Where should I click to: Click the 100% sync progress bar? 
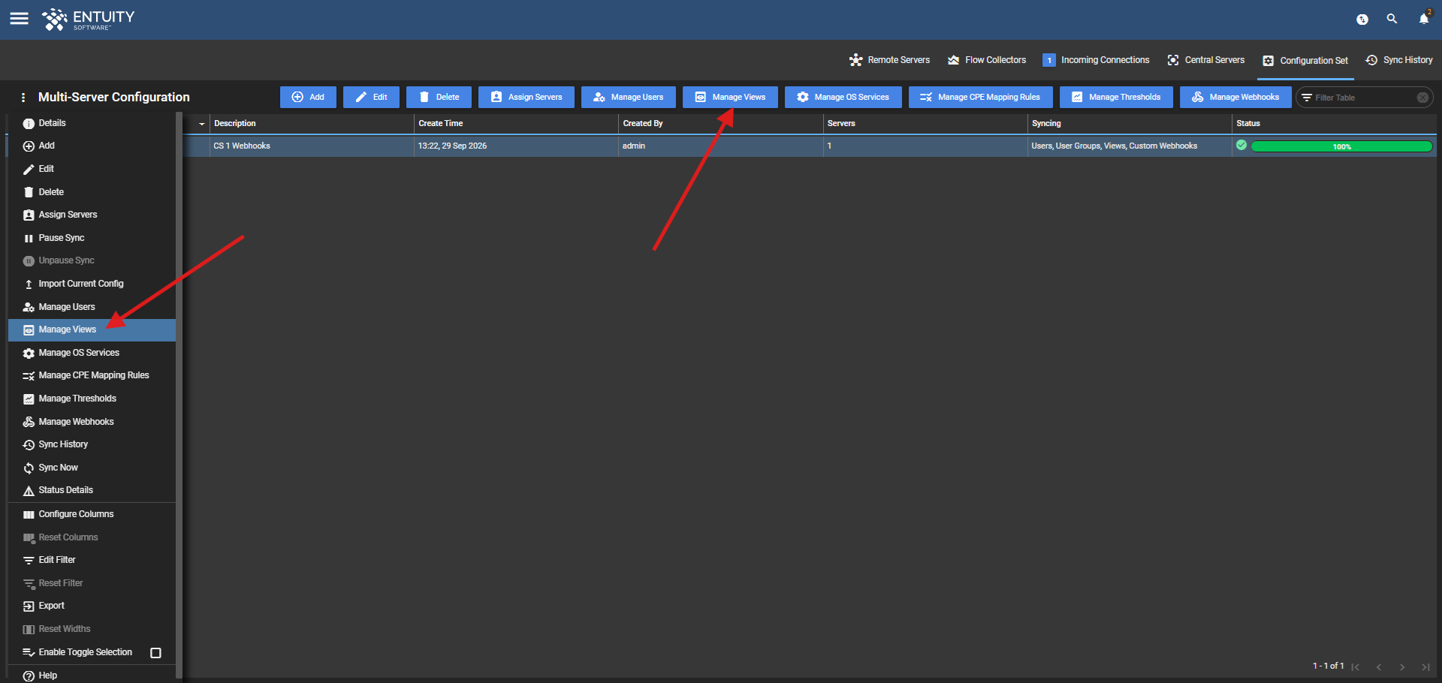(x=1341, y=146)
